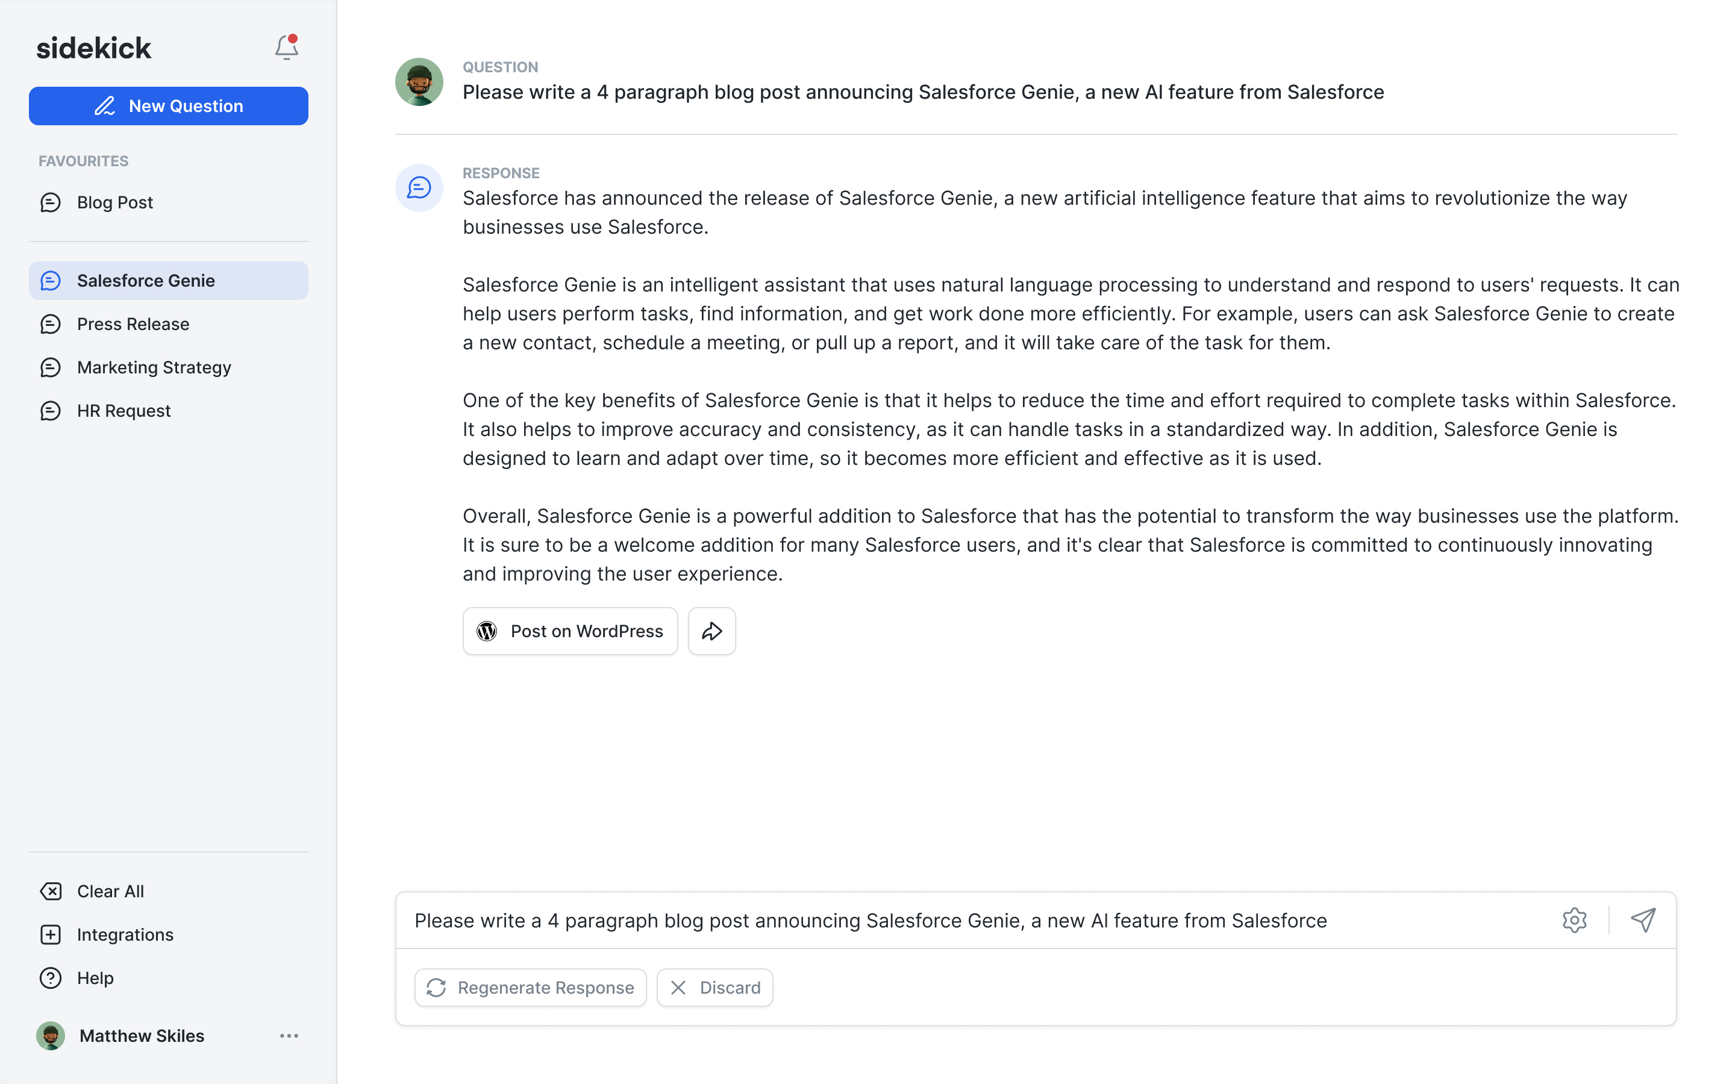Click the three-dot menu next to Matthew Skiles
The height and width of the screenshot is (1084, 1735).
[x=290, y=1035]
